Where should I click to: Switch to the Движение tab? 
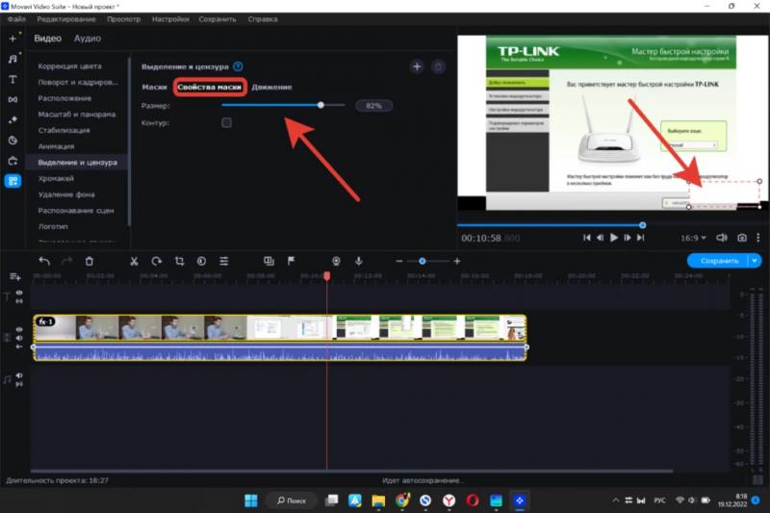coord(272,88)
